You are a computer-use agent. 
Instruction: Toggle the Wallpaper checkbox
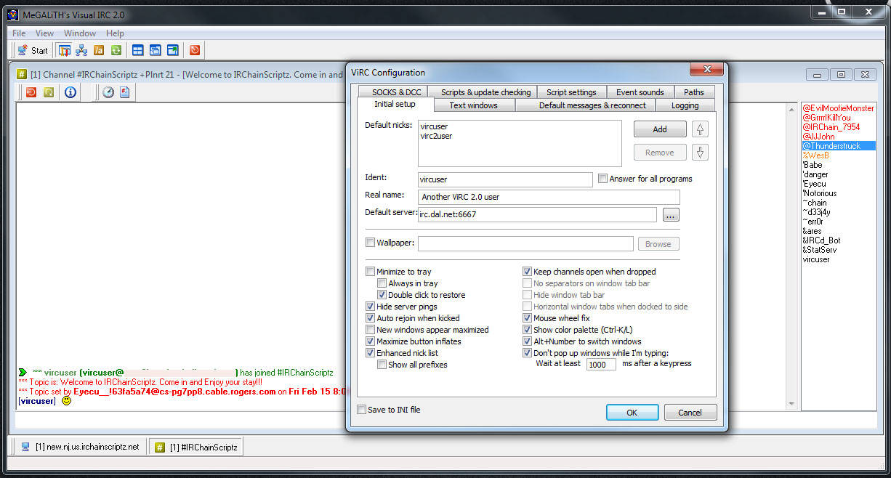pyautogui.click(x=371, y=243)
